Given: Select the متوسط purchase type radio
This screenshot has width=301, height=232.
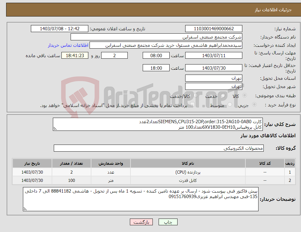Looking at the screenshot, I should point(230,105).
